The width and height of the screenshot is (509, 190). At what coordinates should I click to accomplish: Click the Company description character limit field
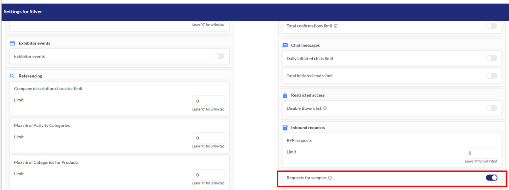[208, 101]
